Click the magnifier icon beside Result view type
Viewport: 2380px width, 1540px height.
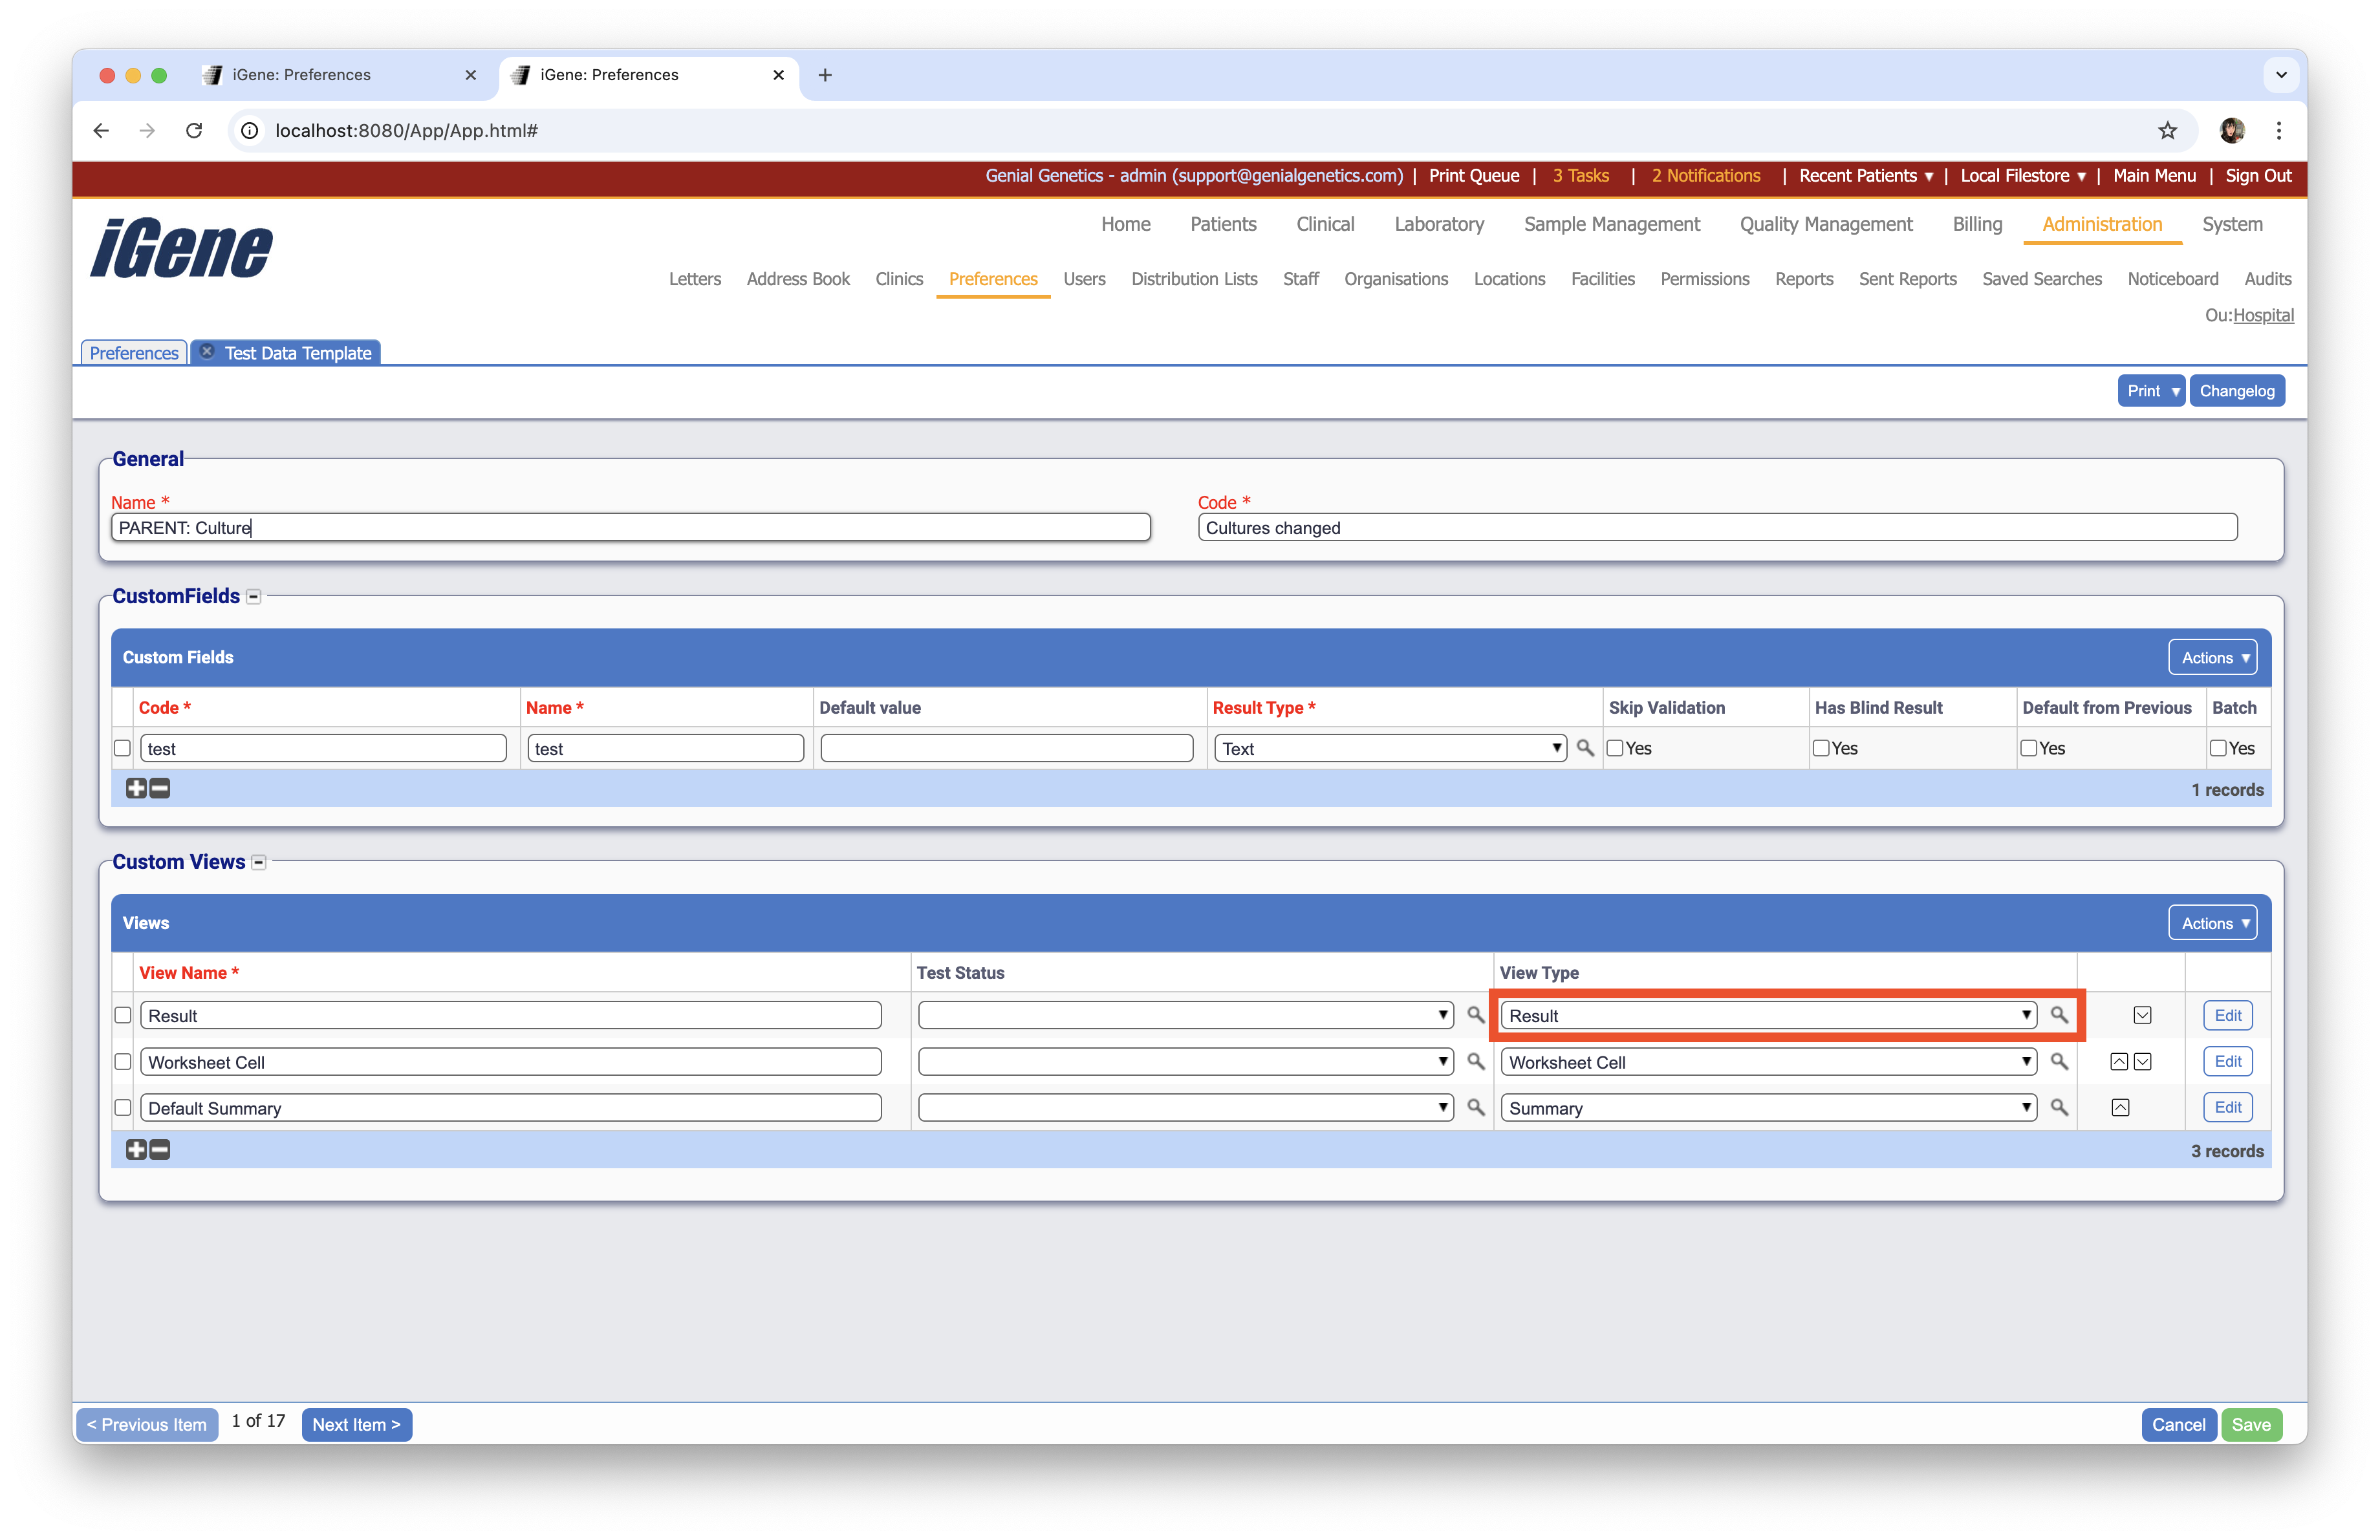click(2060, 1015)
